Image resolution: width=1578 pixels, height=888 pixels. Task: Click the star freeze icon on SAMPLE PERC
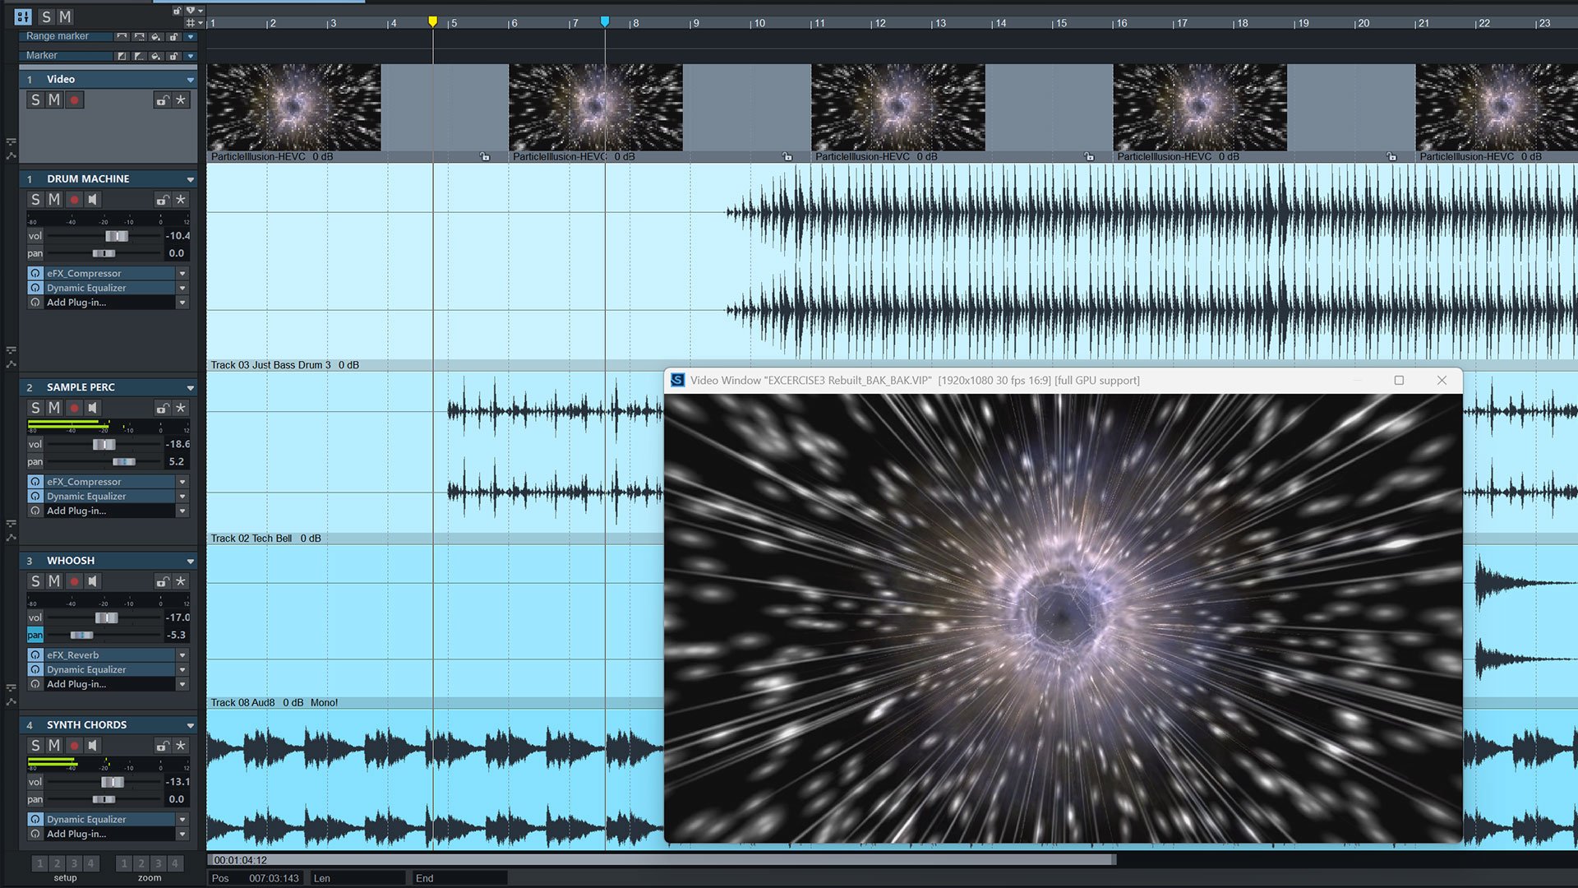[180, 408]
